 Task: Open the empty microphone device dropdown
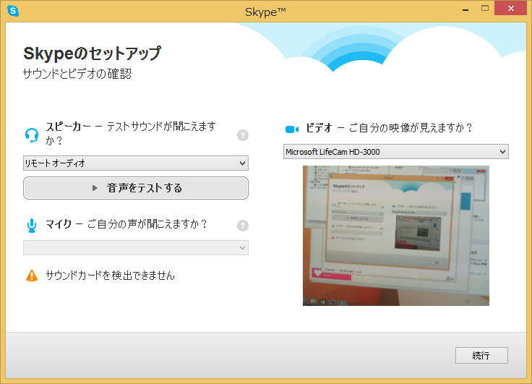click(136, 247)
